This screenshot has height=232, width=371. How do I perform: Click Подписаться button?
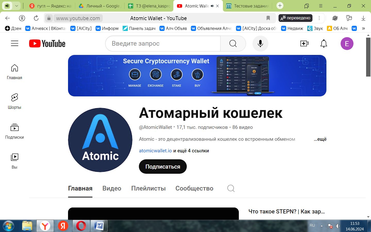click(163, 167)
